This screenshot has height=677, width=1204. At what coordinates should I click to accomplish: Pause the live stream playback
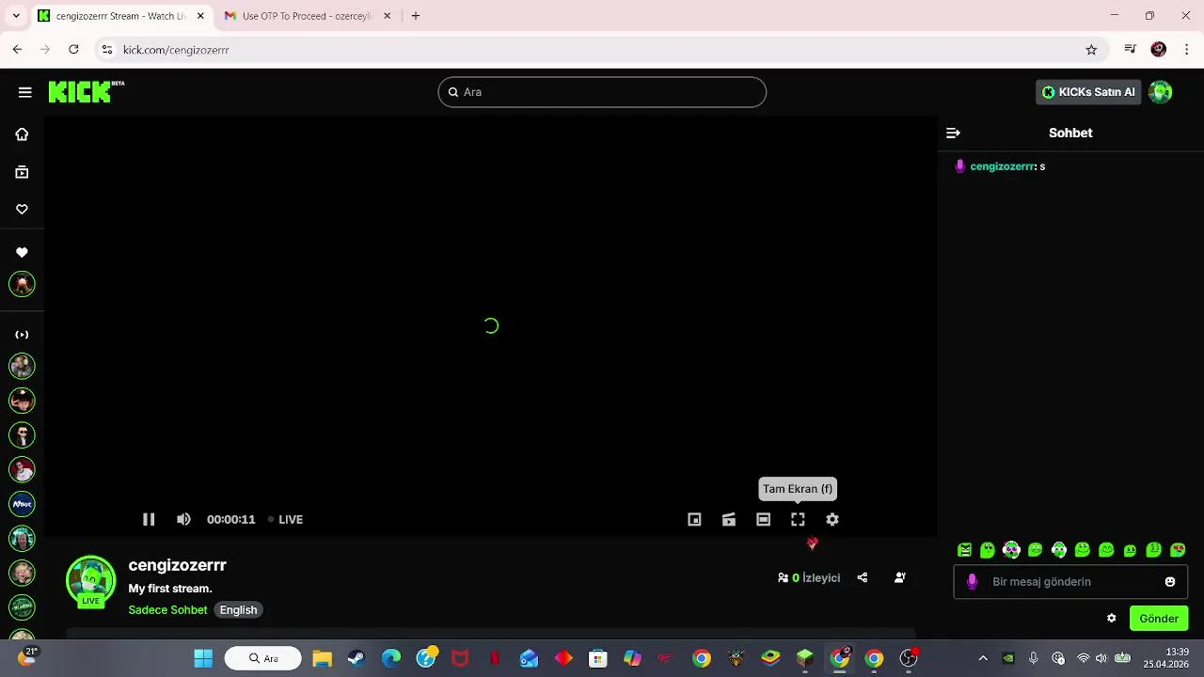pos(149,519)
